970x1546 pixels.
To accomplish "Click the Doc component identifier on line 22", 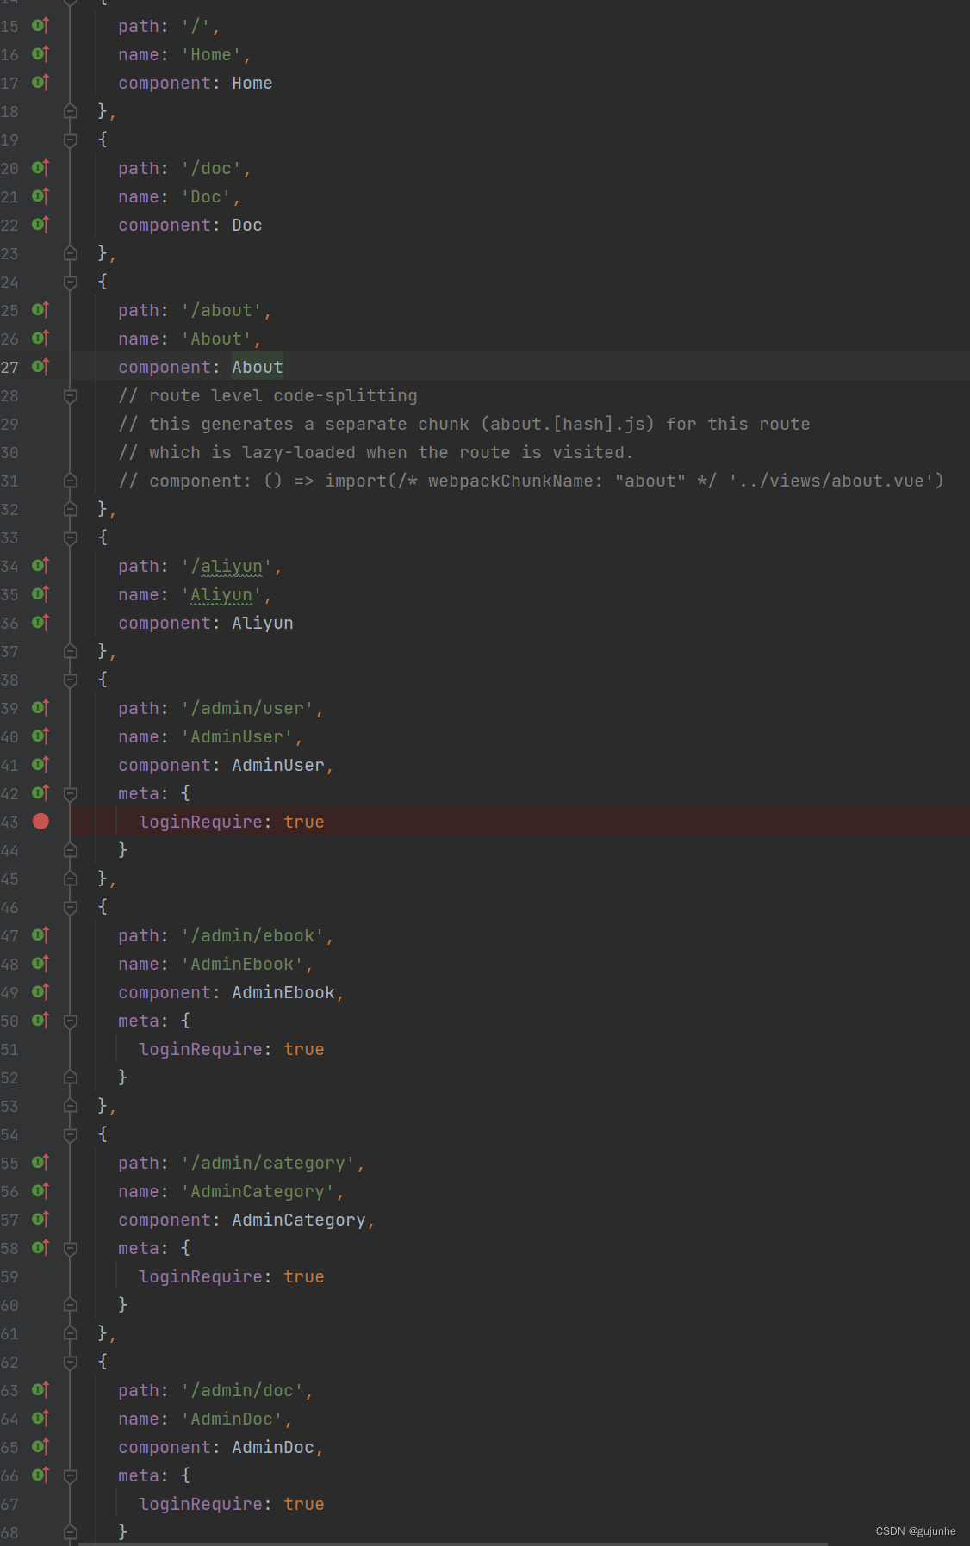I will tap(247, 226).
